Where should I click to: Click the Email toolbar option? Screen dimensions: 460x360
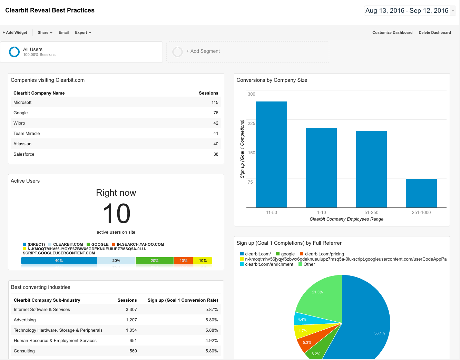64,32
